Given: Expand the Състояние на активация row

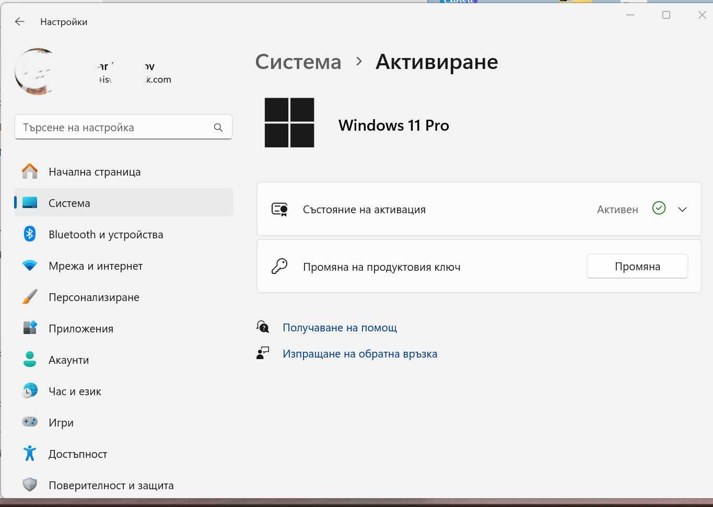Looking at the screenshot, I should (x=479, y=209).
